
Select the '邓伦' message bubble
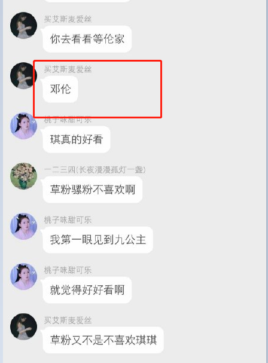click(60, 89)
